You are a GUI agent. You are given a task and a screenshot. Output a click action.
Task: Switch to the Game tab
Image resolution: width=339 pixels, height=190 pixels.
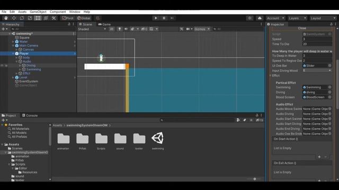tap(104, 24)
